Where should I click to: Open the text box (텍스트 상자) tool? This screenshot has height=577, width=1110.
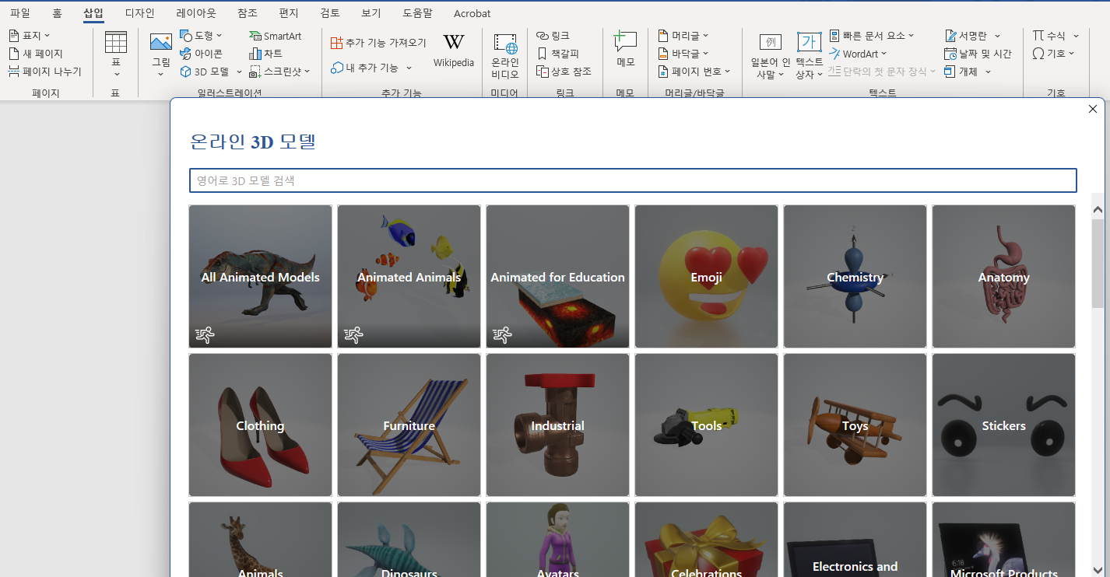(x=810, y=56)
